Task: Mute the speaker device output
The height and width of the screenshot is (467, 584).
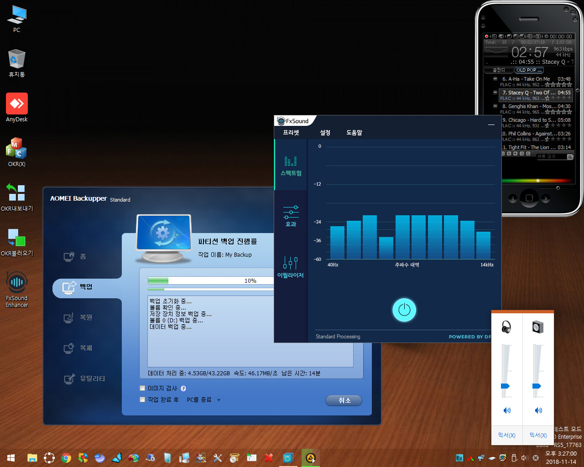Action: click(538, 410)
